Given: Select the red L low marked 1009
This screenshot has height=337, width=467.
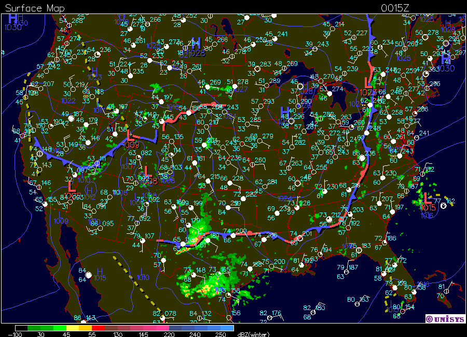Looking at the screenshot, I should [x=132, y=135].
